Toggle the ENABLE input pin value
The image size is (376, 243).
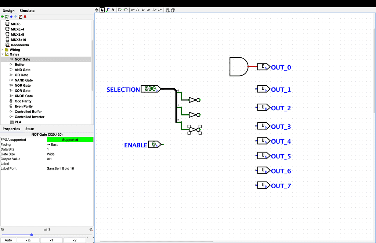click(155, 145)
